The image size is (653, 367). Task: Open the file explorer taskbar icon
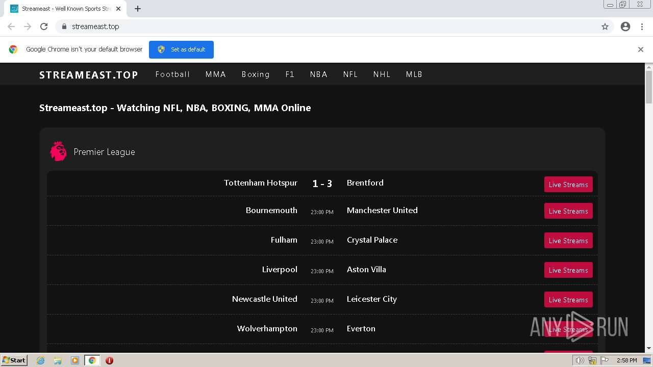click(58, 360)
